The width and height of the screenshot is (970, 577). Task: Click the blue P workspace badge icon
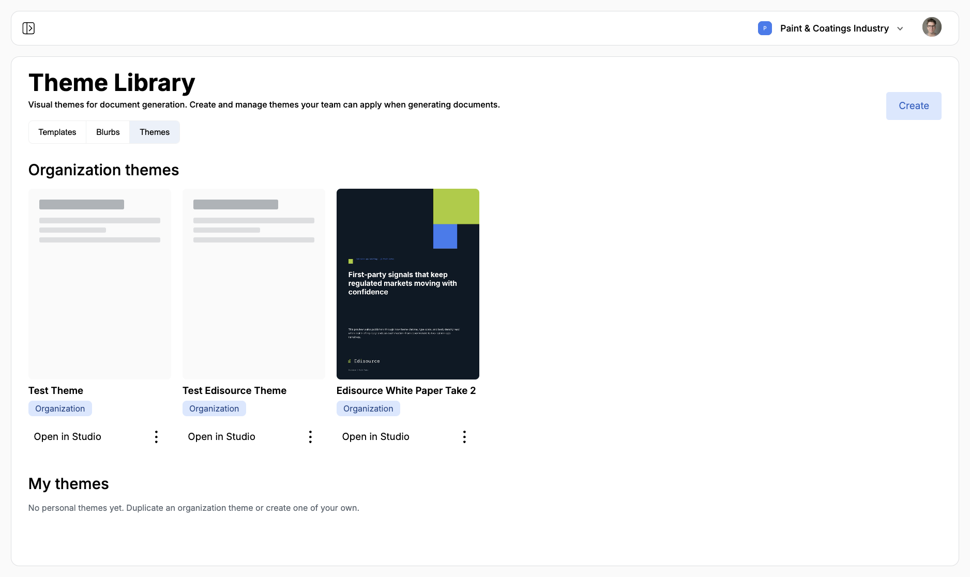(x=765, y=28)
